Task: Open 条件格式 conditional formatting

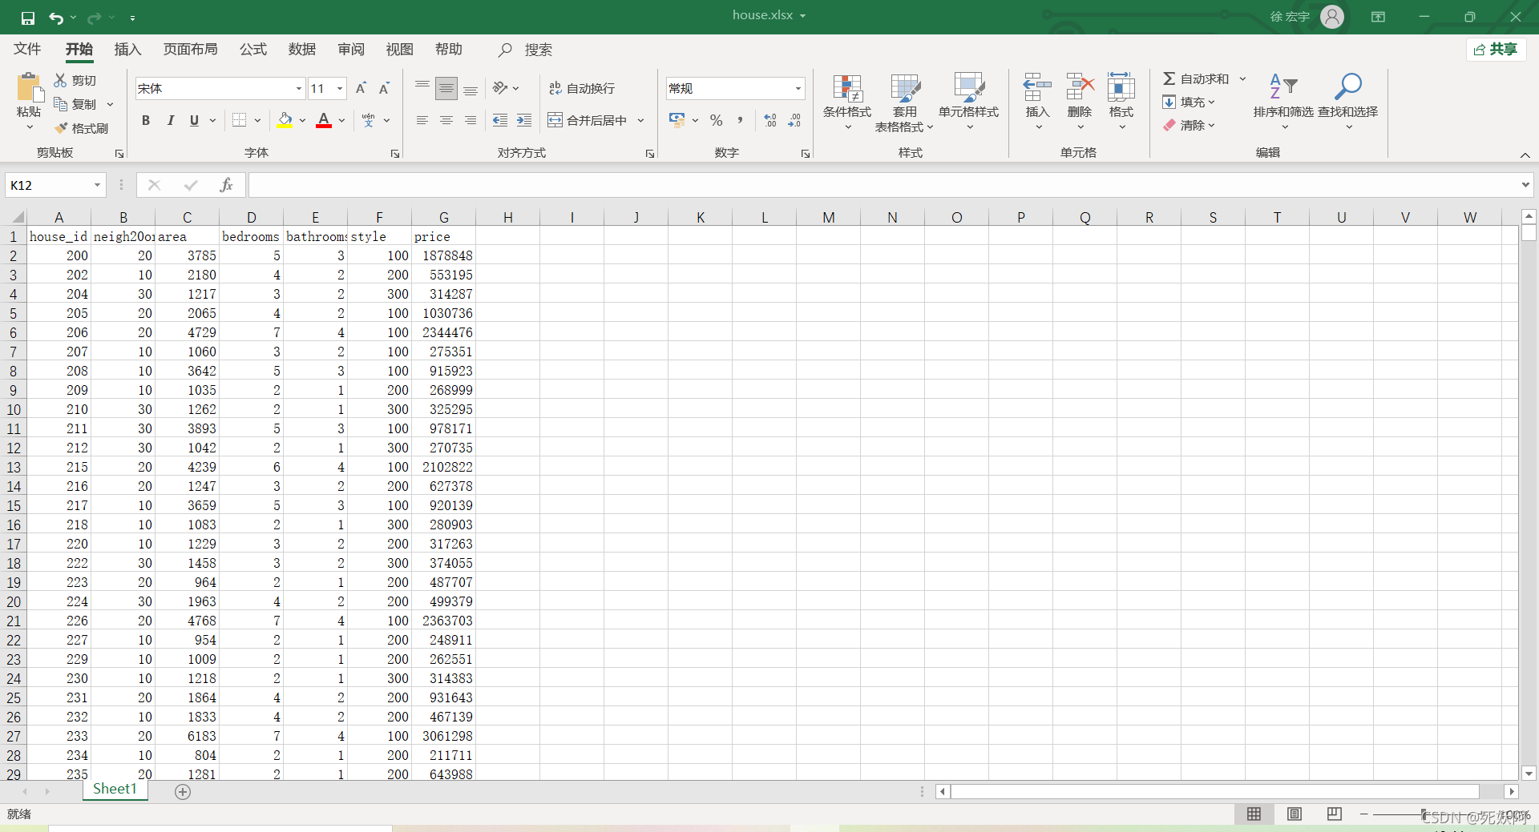Action: click(847, 102)
